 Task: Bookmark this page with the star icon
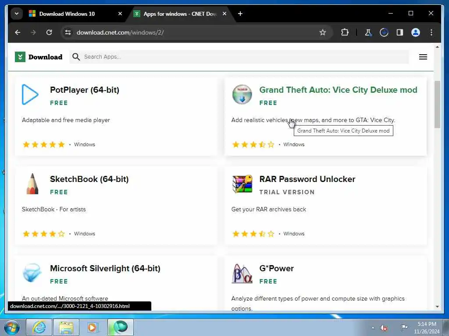pyautogui.click(x=323, y=32)
